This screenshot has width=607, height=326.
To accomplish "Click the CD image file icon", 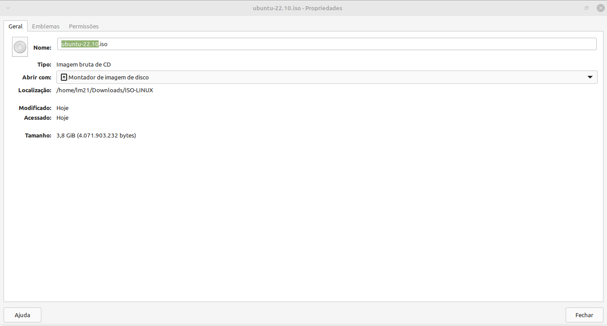I will coord(20,47).
